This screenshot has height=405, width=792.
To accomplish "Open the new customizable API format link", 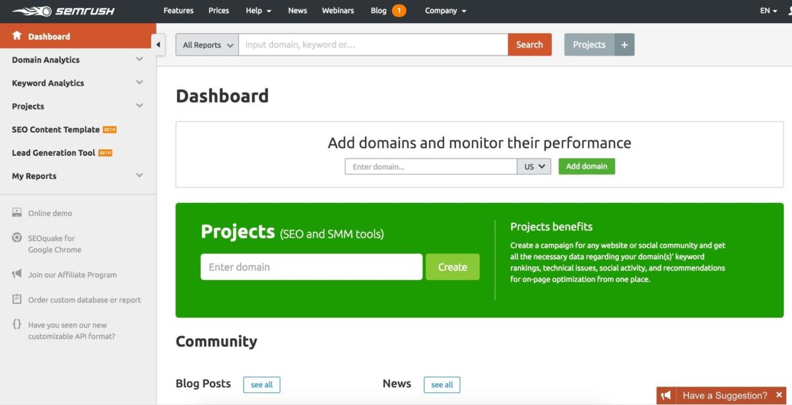I will coord(72,330).
